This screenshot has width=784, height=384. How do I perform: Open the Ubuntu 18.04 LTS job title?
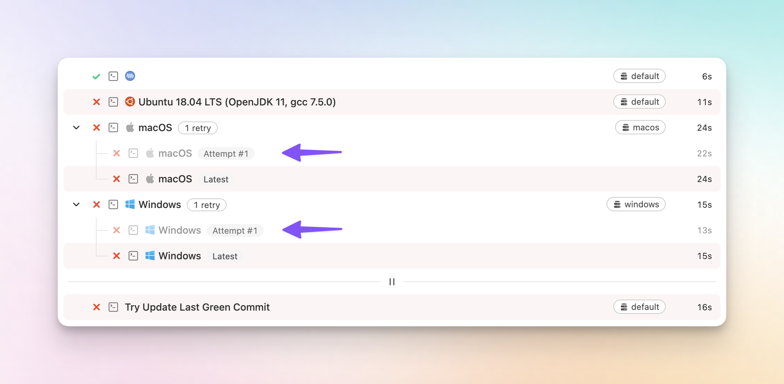237,102
